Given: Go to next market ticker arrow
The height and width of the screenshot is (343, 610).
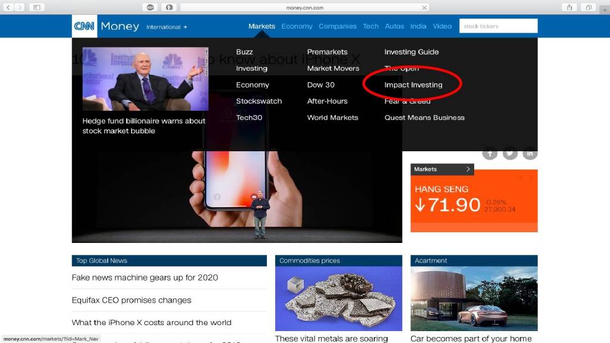Looking at the screenshot, I should pyautogui.click(x=531, y=178).
